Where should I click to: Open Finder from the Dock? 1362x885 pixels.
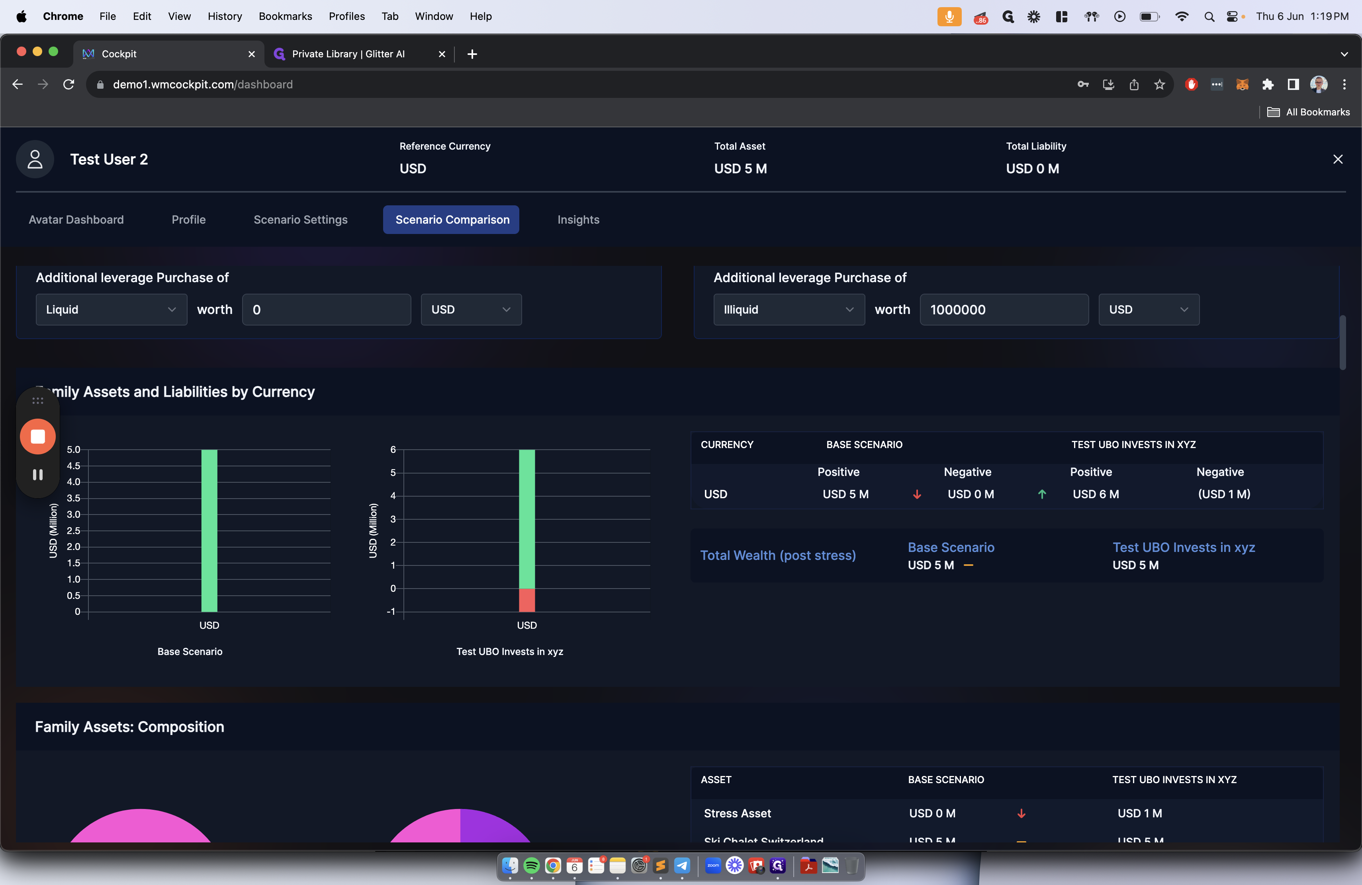point(510,866)
